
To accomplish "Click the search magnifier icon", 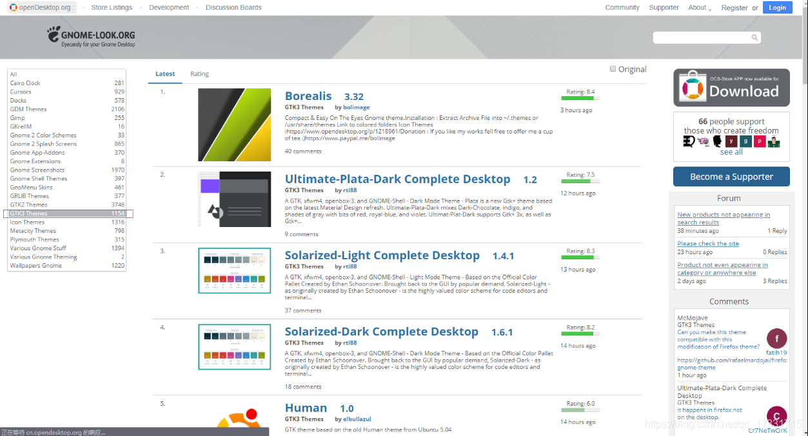I will (x=754, y=38).
